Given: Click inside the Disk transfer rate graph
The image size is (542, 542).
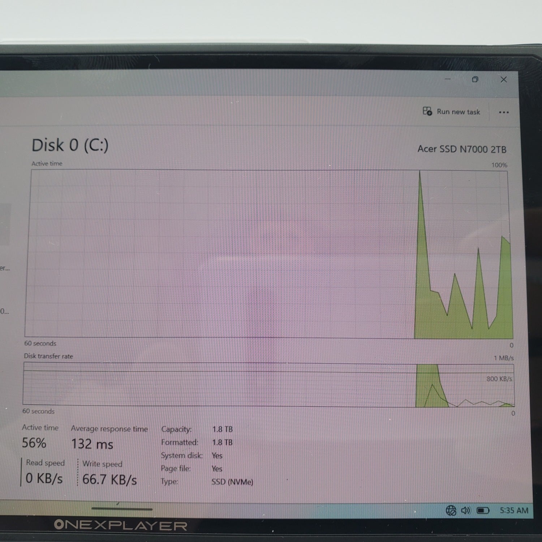Looking at the screenshot, I should click(268, 384).
